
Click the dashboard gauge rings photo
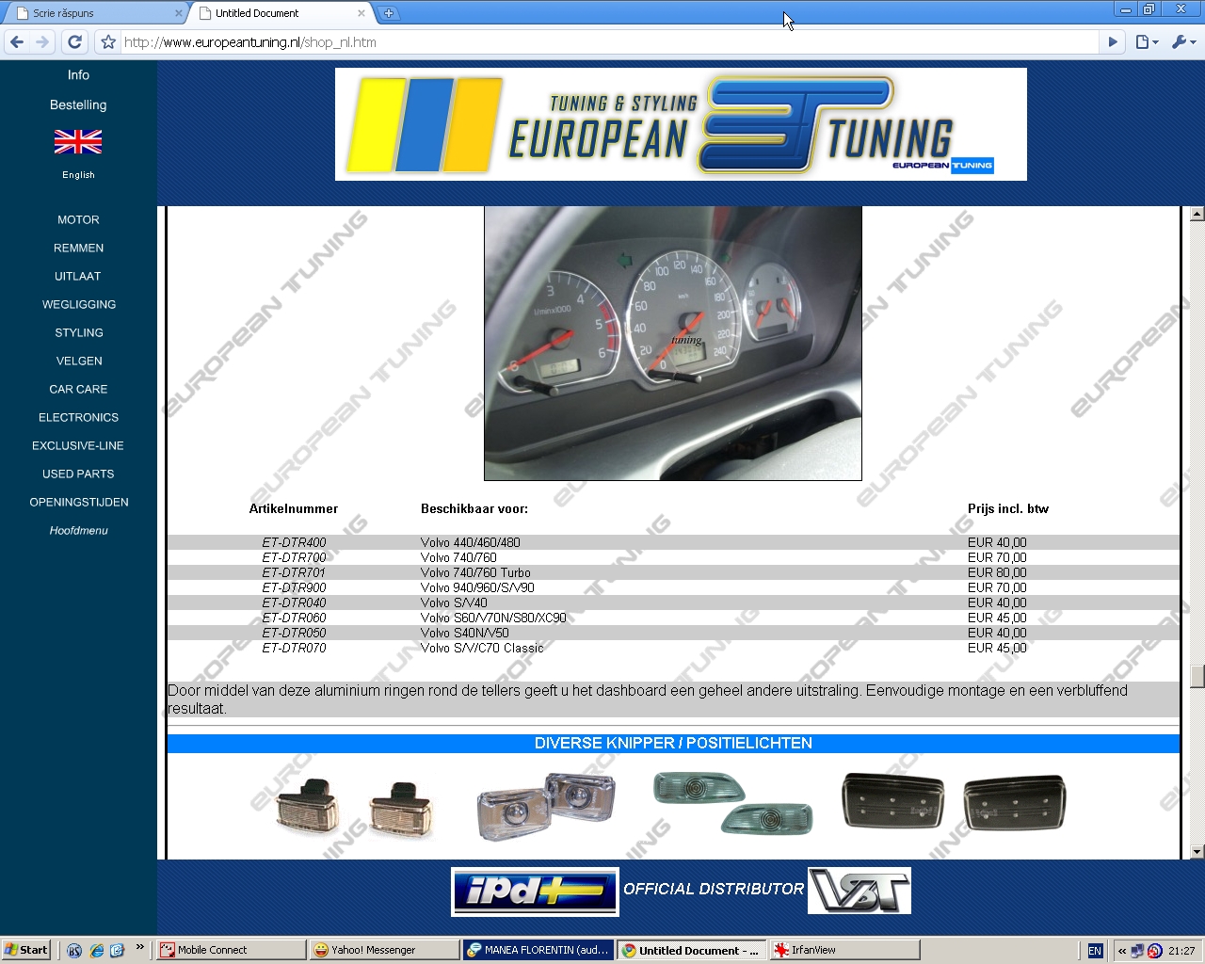click(x=673, y=344)
